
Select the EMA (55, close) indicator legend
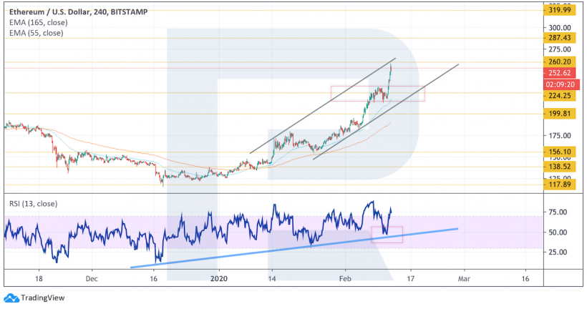click(36, 33)
